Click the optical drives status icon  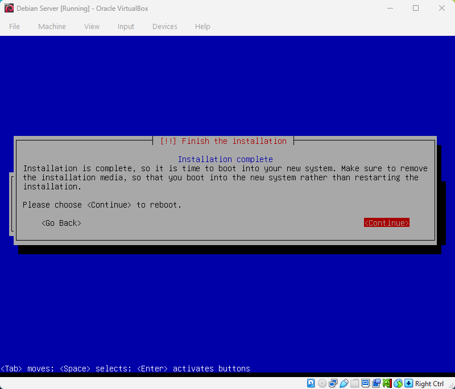click(x=322, y=383)
